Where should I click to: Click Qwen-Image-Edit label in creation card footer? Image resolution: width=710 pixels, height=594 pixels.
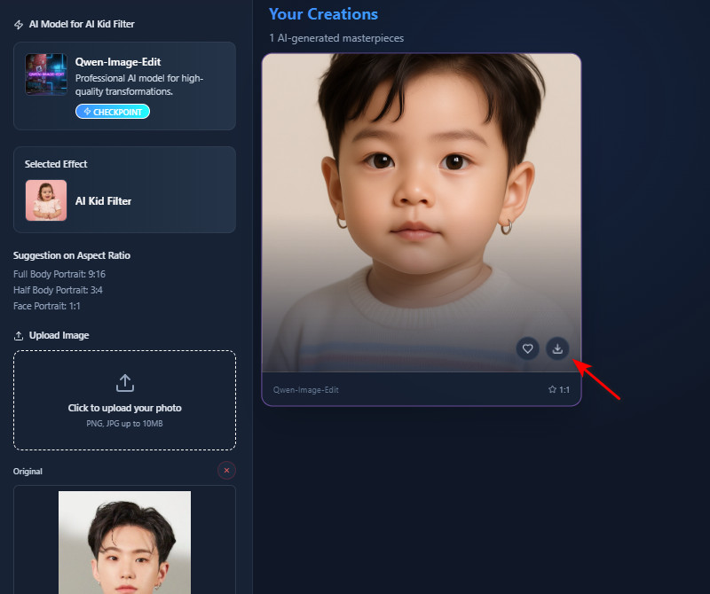(305, 390)
